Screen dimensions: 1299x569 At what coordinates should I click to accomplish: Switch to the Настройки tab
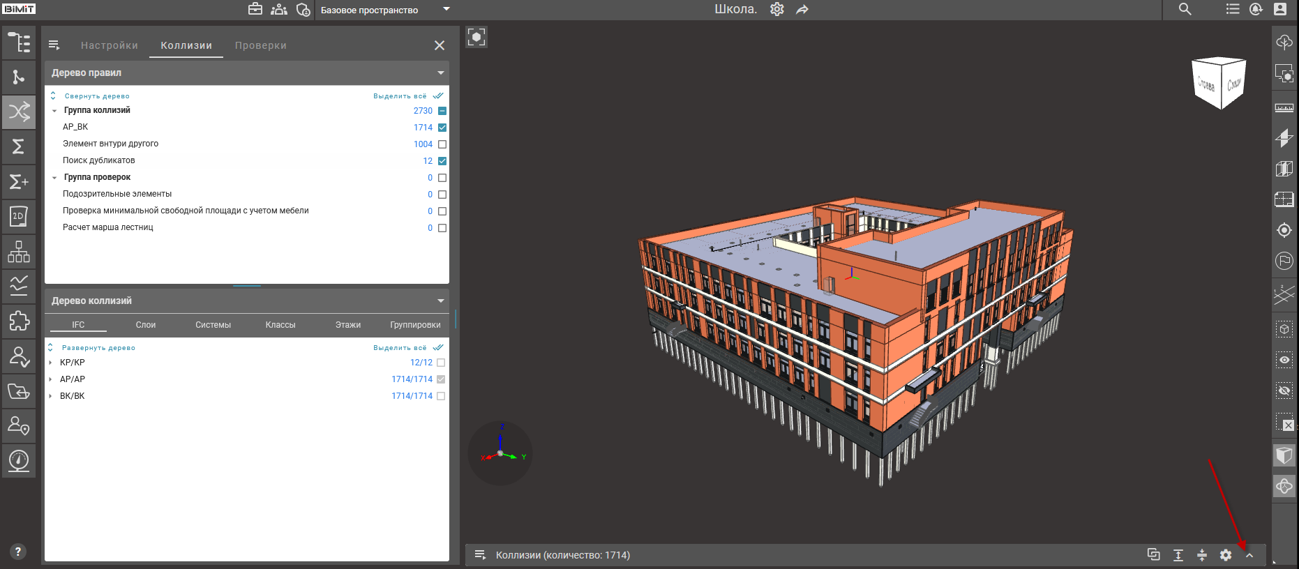[110, 45]
